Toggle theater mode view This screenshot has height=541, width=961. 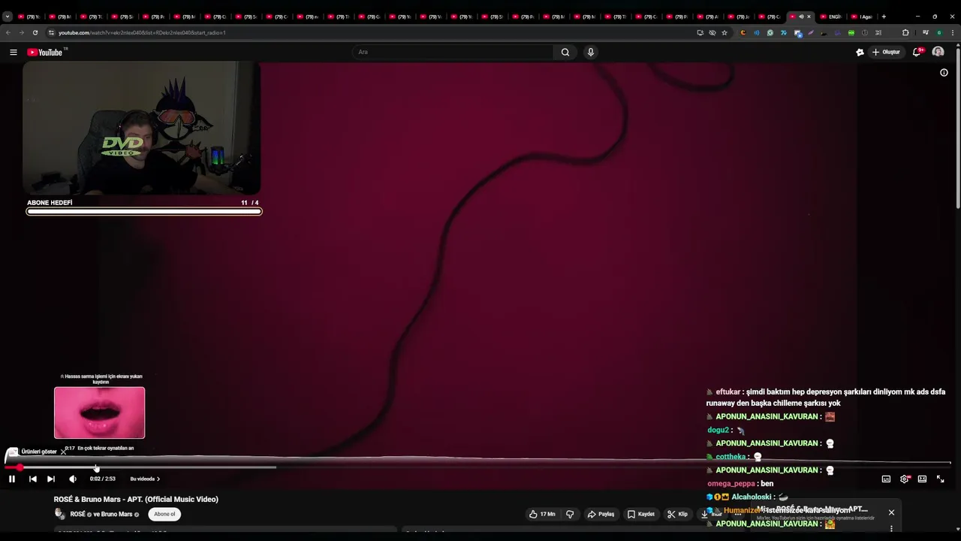(x=922, y=479)
